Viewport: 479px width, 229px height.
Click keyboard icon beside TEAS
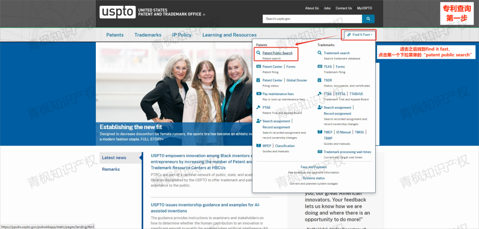[x=320, y=66]
